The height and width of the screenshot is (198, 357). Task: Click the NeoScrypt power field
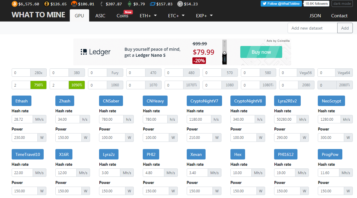coord(331,138)
